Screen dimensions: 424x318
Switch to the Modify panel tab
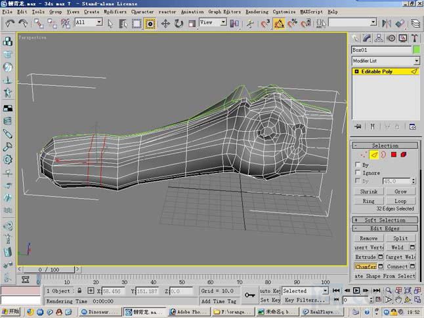coord(367,38)
